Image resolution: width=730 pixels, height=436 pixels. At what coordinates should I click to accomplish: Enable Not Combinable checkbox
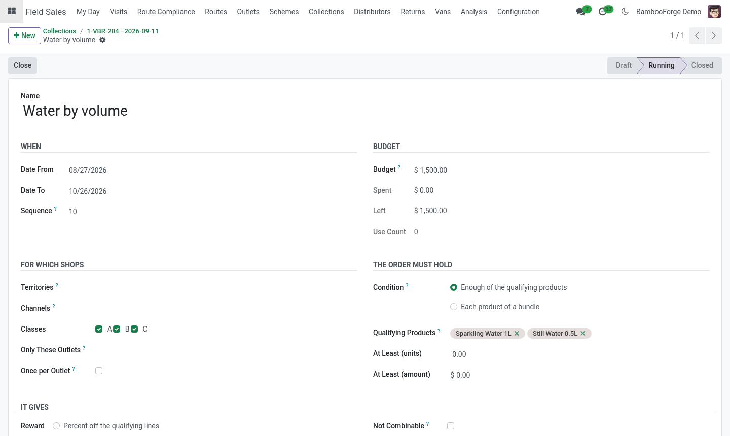[451, 426]
